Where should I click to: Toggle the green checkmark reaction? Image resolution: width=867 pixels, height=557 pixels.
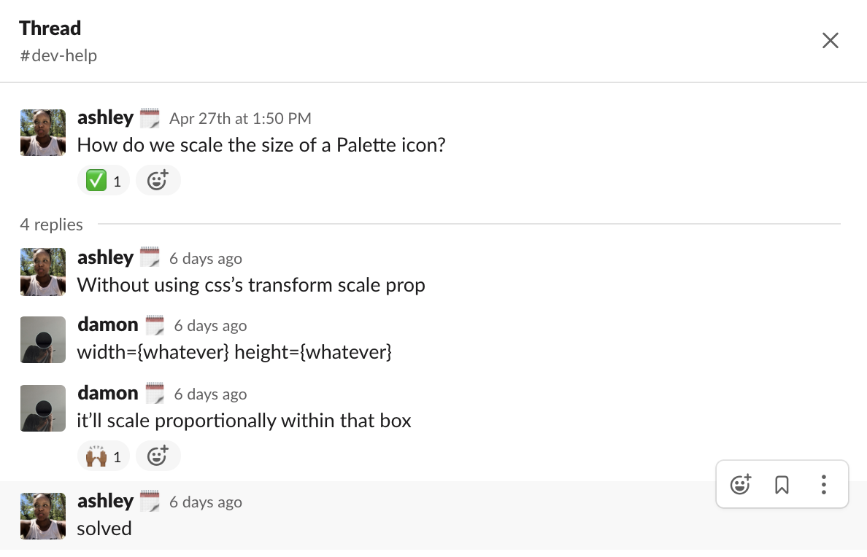point(104,181)
